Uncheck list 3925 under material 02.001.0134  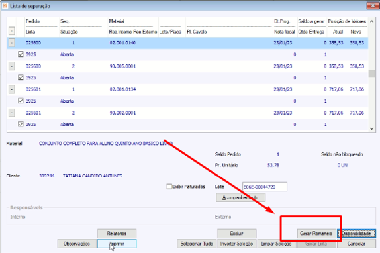(21, 101)
